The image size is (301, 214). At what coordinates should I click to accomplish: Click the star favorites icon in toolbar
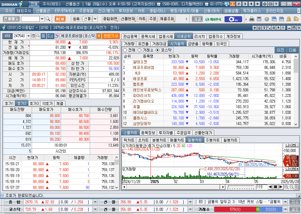[x=296, y=19]
